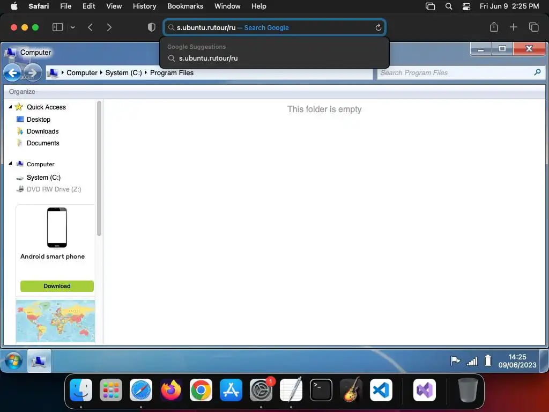This screenshot has width=549, height=412.
Task: Click the privacy shield icon in Safari
Action: tap(152, 27)
